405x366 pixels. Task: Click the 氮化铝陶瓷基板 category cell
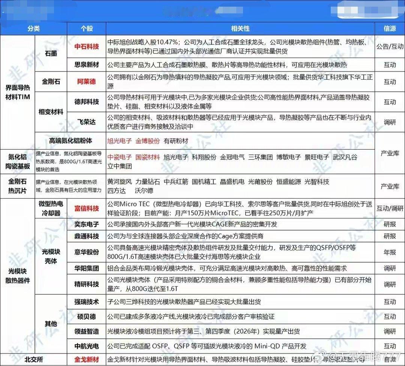(18, 162)
